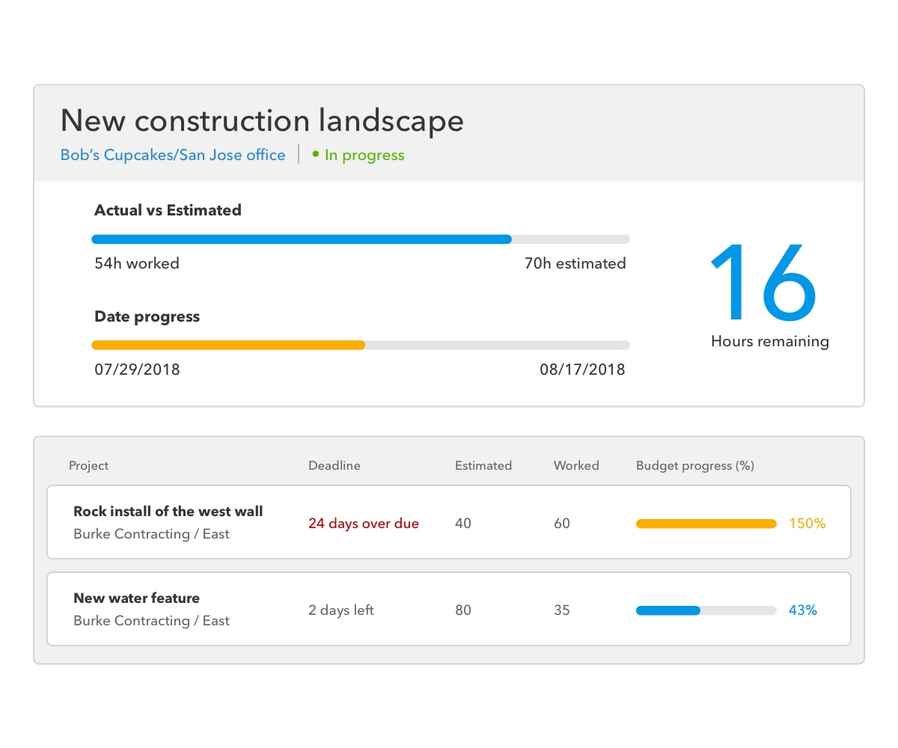
Task: Select the Budget progress (%) column header
Action: click(x=694, y=465)
